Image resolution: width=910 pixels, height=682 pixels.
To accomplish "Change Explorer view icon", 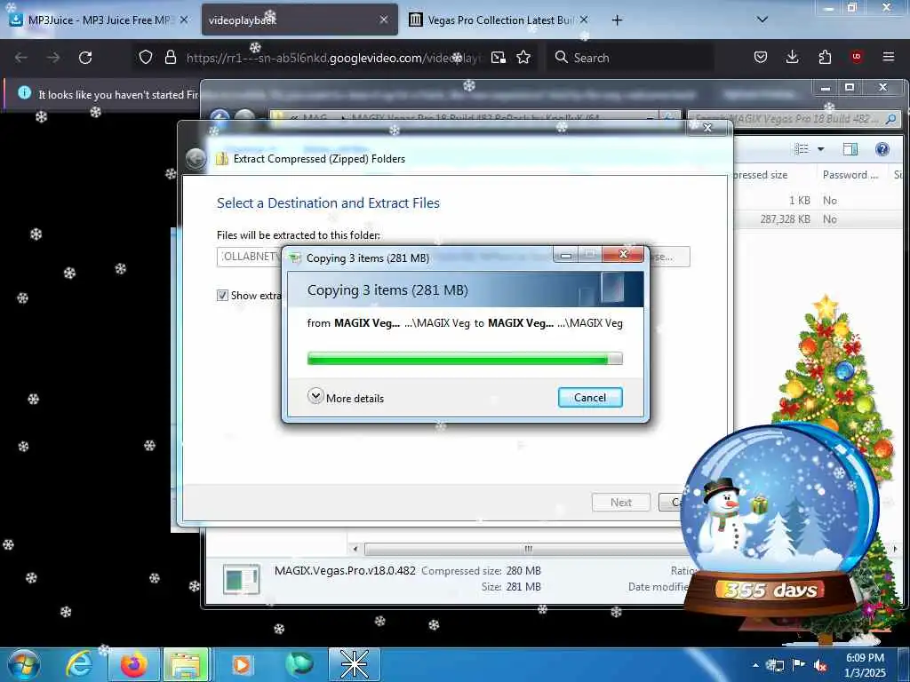I will pyautogui.click(x=802, y=149).
